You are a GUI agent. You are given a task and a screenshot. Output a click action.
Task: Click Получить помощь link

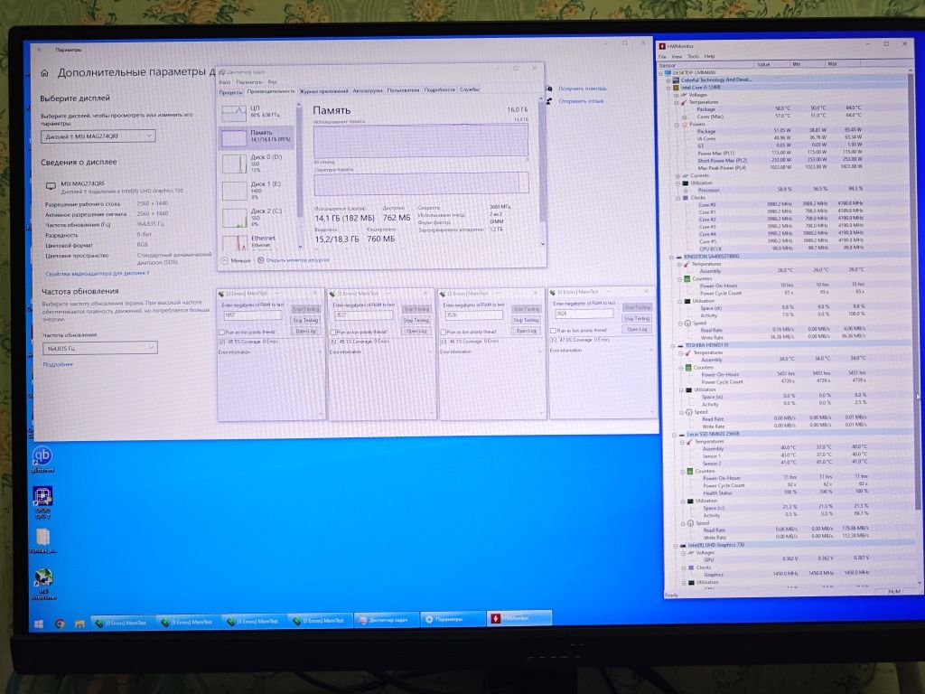[x=583, y=89]
